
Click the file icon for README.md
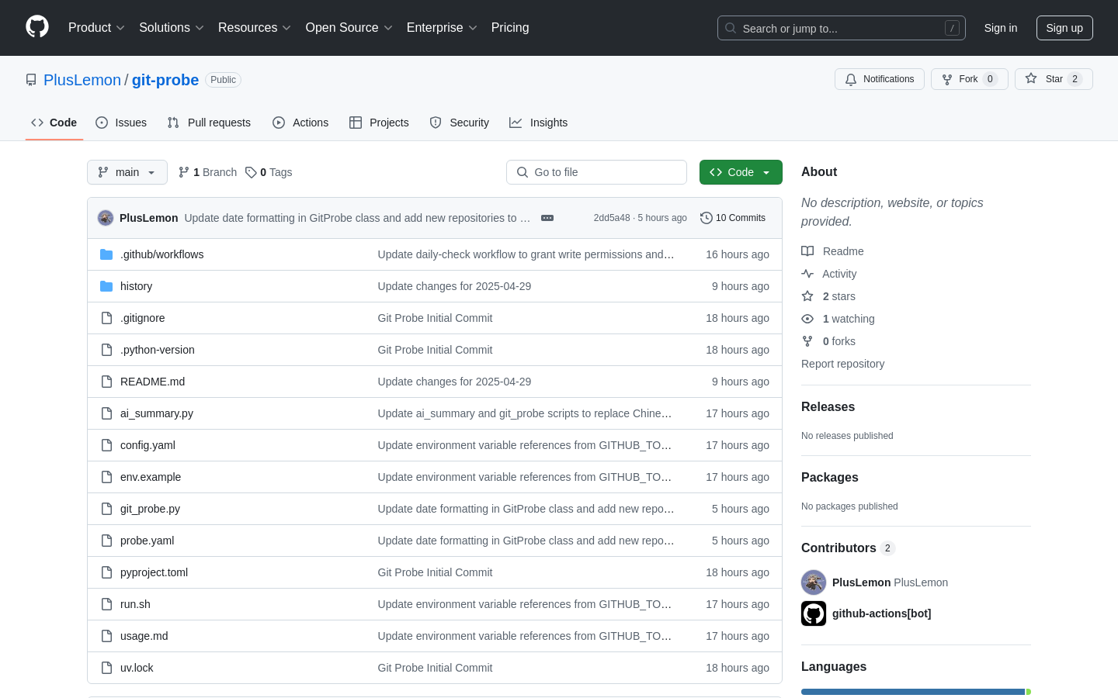pyautogui.click(x=106, y=382)
